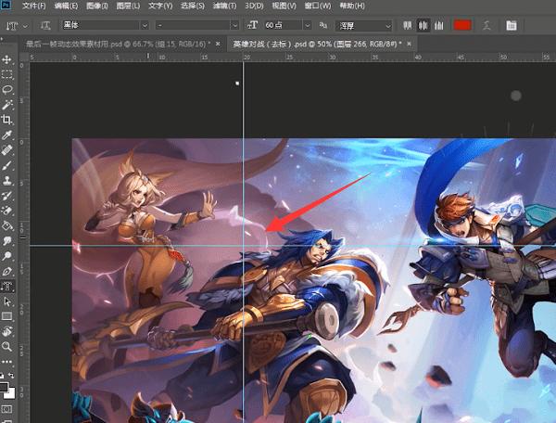
Task: Set center text alignment
Action: (423, 25)
